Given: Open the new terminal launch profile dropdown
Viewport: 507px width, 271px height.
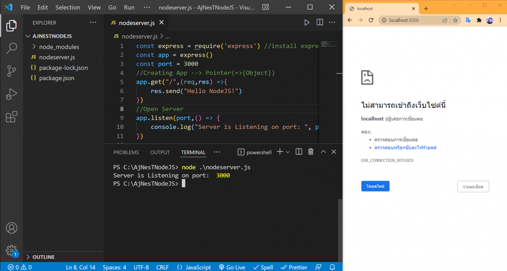Looking at the screenshot, I should [x=288, y=152].
